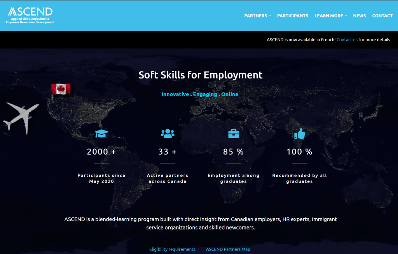This screenshot has height=254, width=398.
Task: Open the CONTACT page
Action: pyautogui.click(x=382, y=16)
